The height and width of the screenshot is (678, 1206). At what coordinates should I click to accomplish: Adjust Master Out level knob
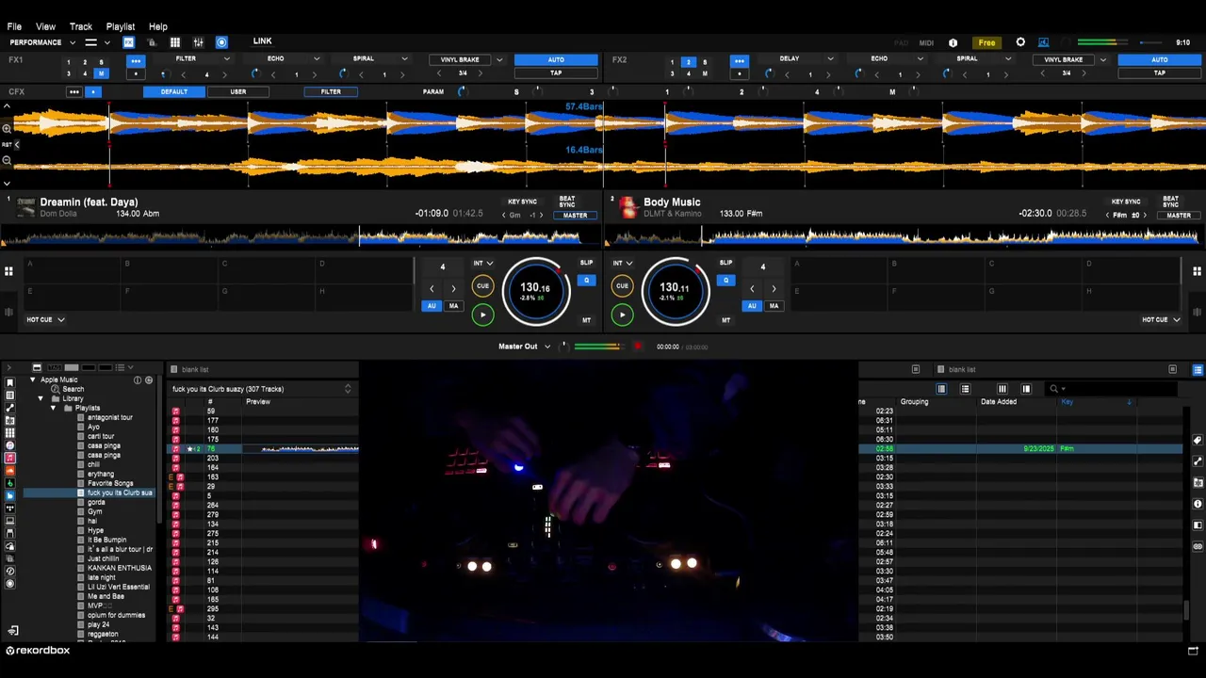tap(564, 347)
